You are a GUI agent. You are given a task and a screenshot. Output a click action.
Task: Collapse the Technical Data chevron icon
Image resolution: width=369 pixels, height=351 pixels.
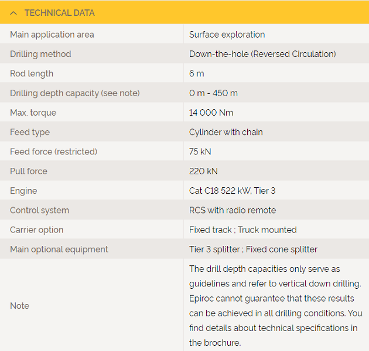point(13,13)
